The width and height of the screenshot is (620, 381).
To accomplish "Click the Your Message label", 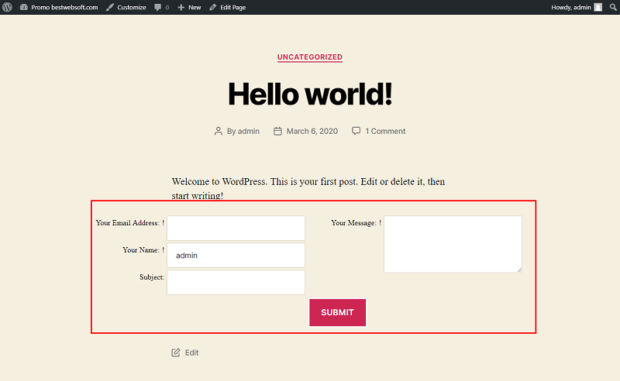I will coord(353,223).
